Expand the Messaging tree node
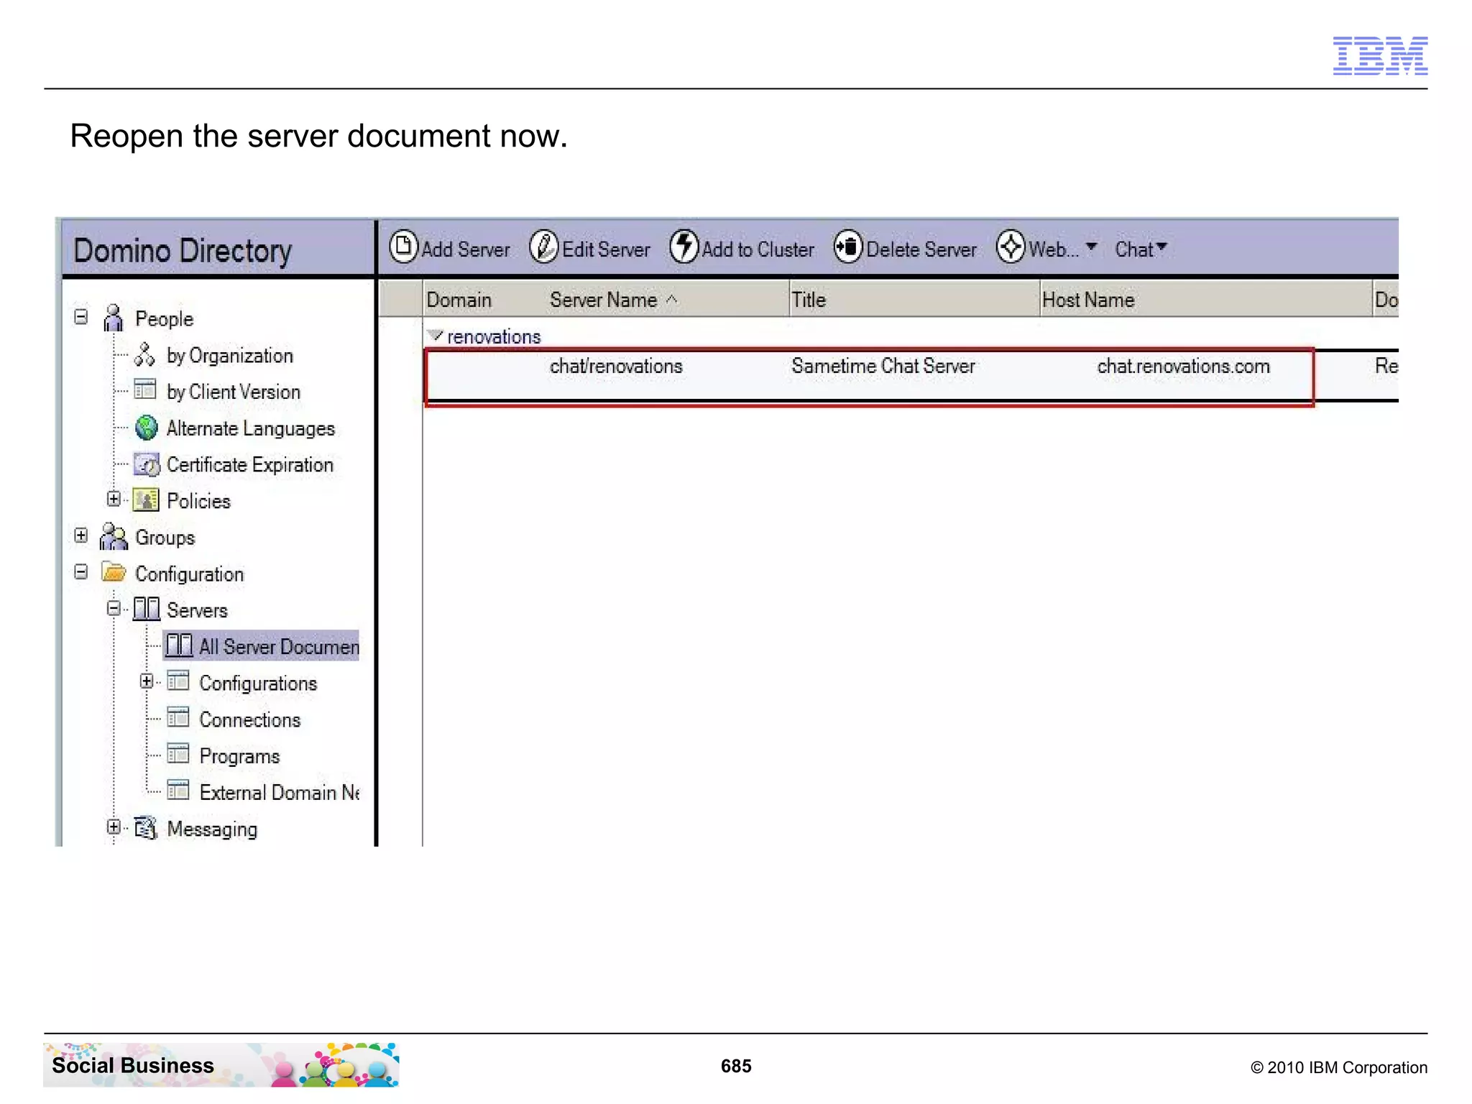 114,827
